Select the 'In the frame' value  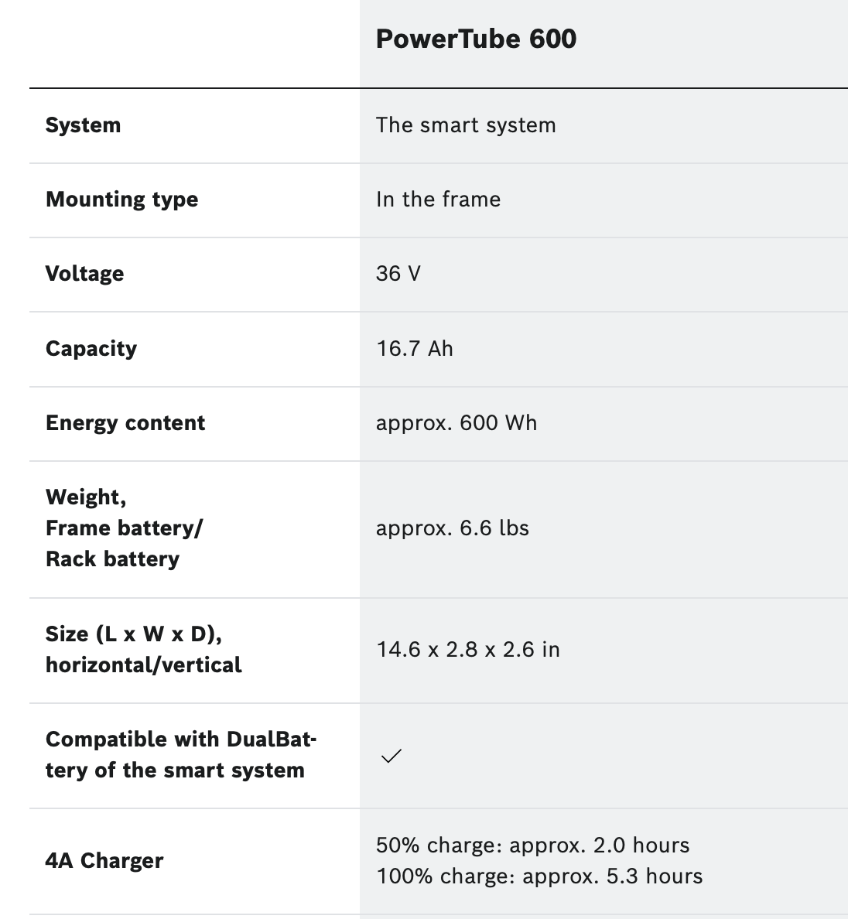[439, 200]
